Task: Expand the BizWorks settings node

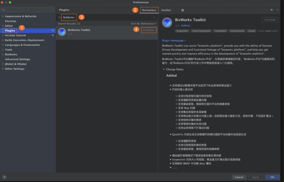Action: (3, 54)
